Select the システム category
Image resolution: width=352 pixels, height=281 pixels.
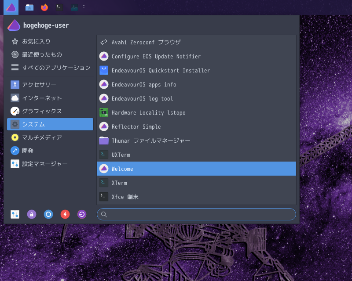click(50, 124)
